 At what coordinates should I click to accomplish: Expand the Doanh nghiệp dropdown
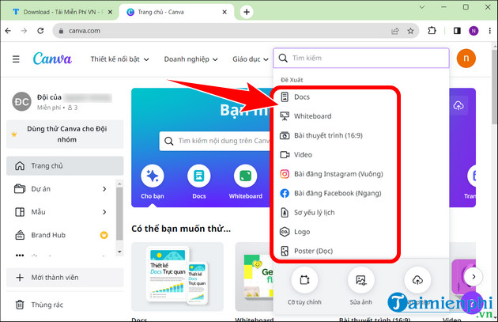pyautogui.click(x=191, y=59)
